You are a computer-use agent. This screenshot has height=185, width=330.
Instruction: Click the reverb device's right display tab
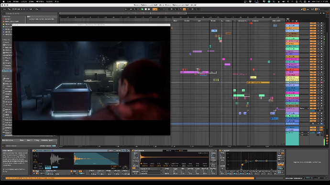[181, 151]
